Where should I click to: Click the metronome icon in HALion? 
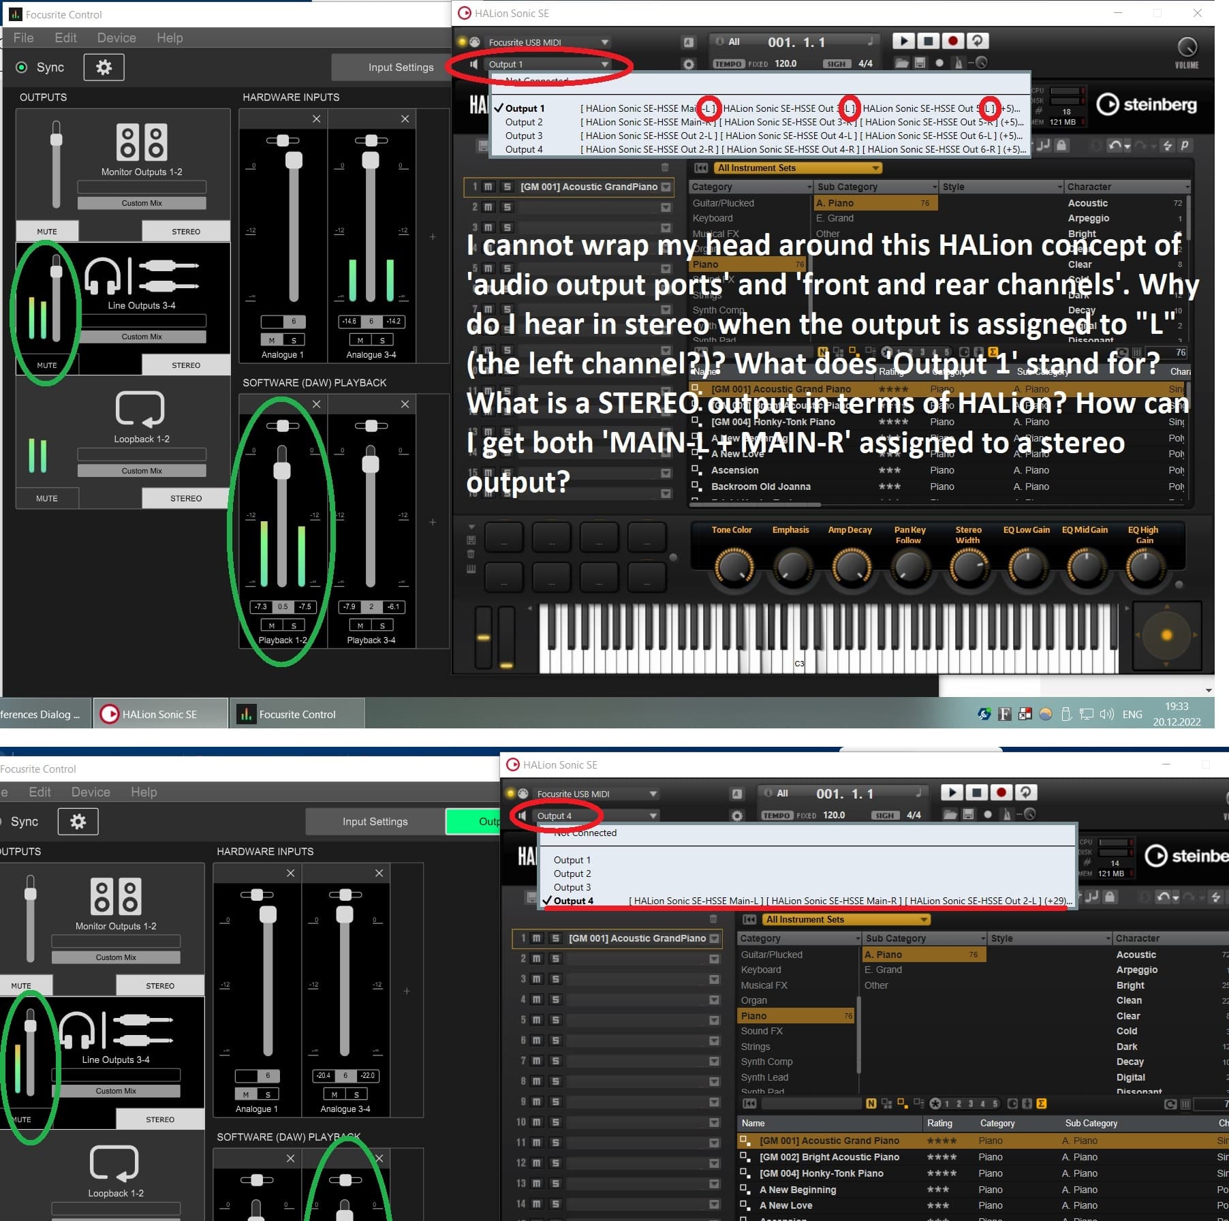click(958, 63)
